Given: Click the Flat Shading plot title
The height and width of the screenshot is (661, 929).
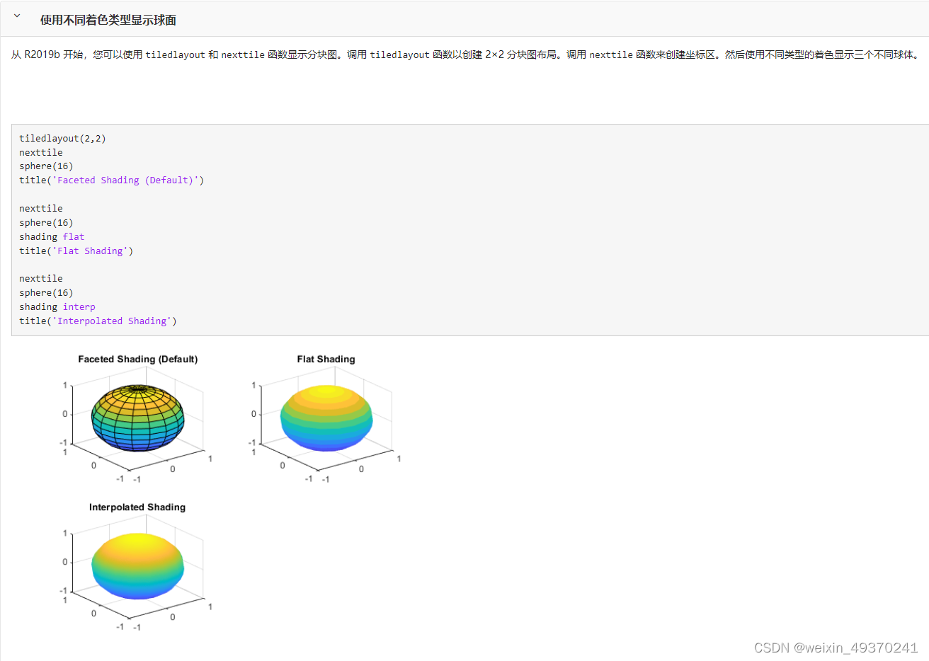Looking at the screenshot, I should [326, 359].
